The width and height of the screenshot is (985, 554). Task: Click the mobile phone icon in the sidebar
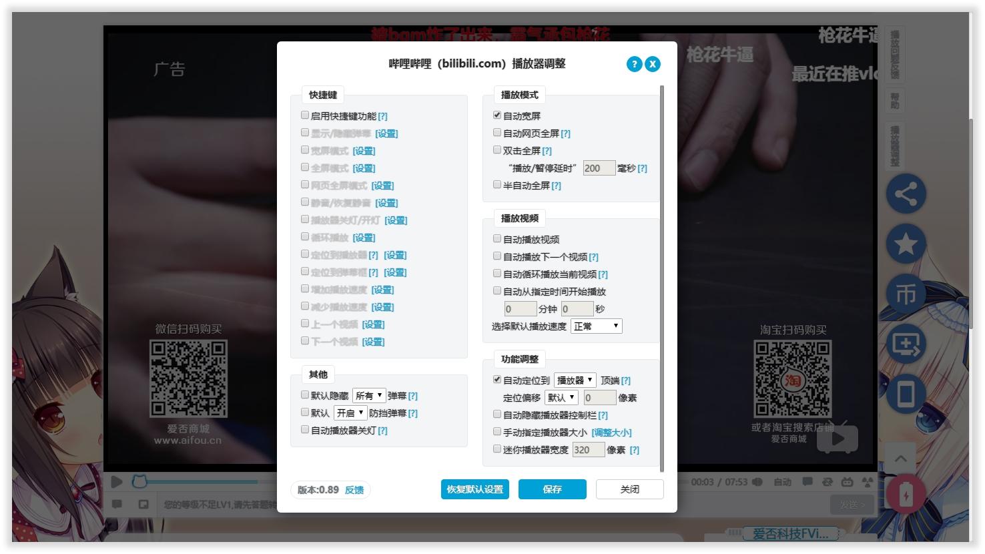pos(906,394)
